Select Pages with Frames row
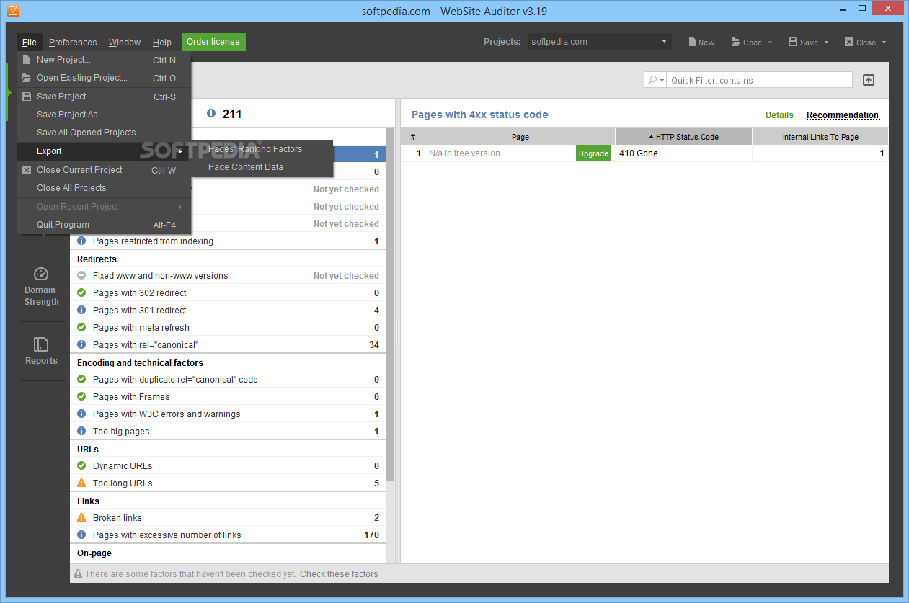The width and height of the screenshot is (909, 603). (228, 397)
